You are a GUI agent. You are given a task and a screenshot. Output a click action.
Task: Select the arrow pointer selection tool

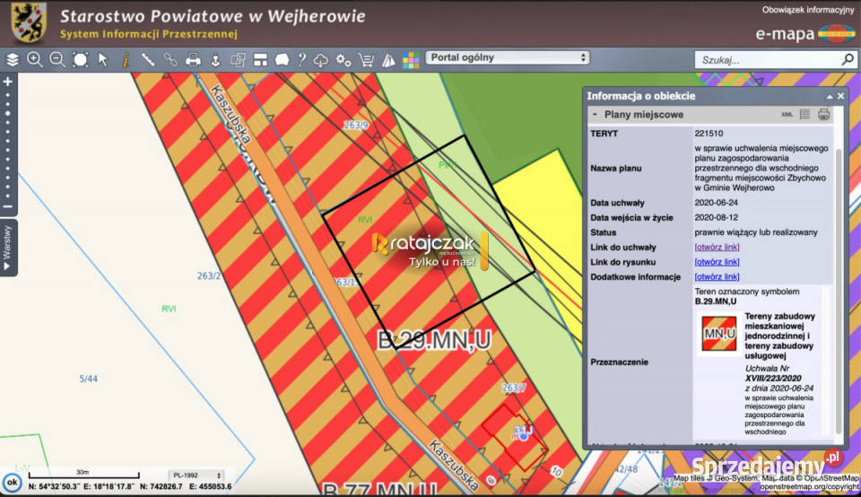tap(103, 59)
